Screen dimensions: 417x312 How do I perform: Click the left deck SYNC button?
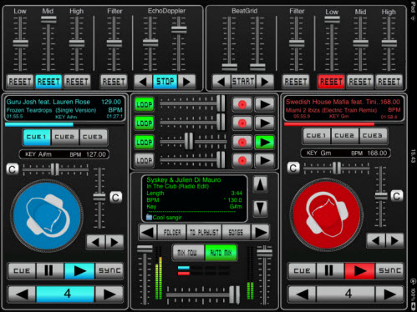pyautogui.click(x=109, y=270)
